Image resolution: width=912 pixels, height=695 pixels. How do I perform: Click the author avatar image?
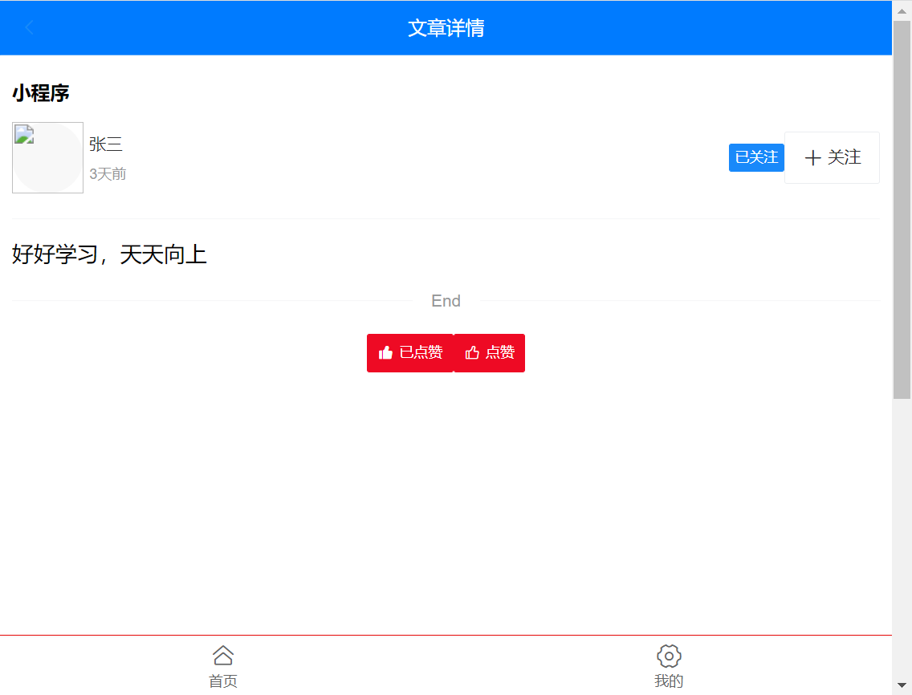tap(47, 157)
